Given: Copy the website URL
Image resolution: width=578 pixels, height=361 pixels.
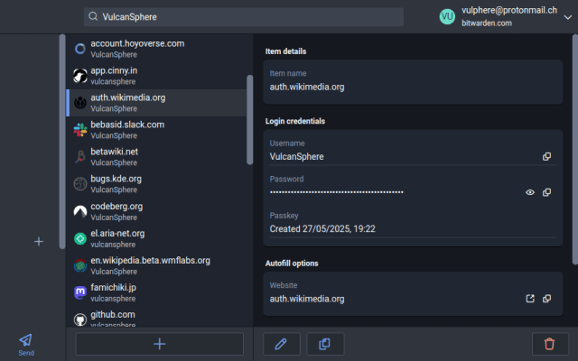Looking at the screenshot, I should [x=546, y=299].
